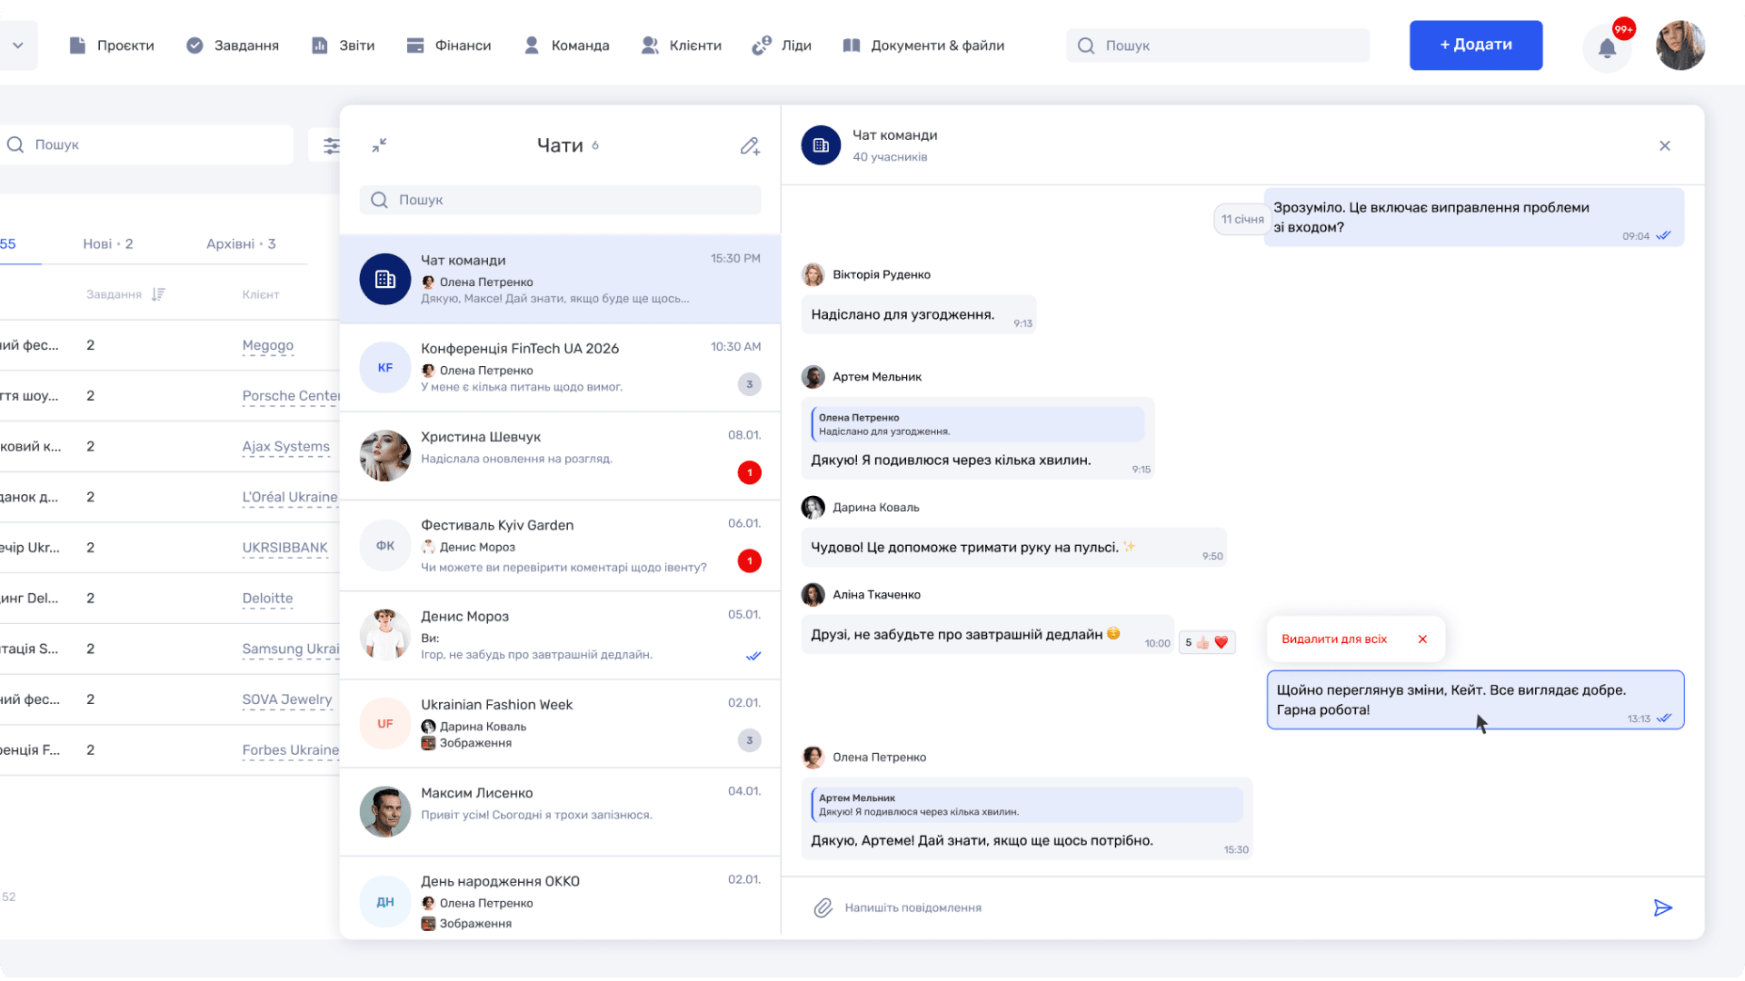Click the KF avatar of FinTech conference chat

click(x=385, y=368)
